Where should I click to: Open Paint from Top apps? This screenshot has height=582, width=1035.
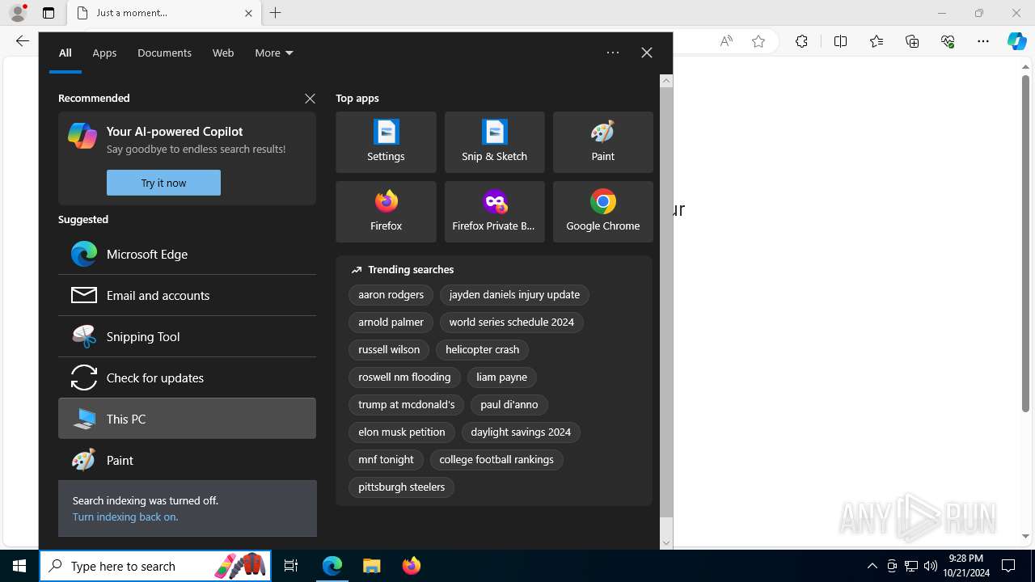pyautogui.click(x=602, y=142)
